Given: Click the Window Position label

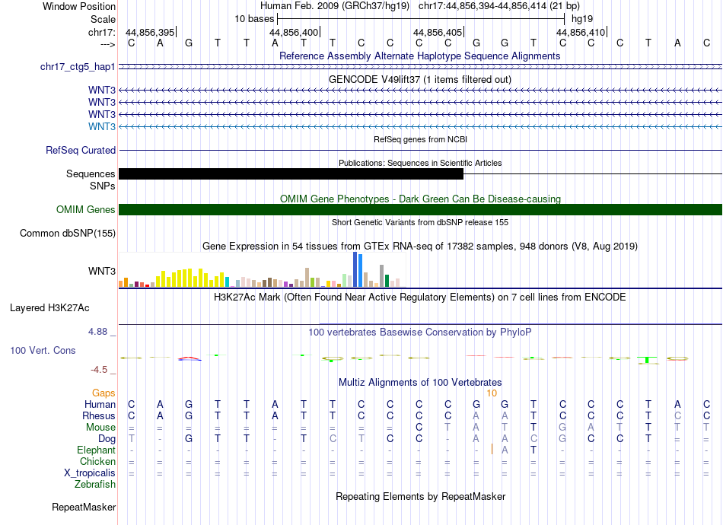Looking at the screenshot, I should coord(79,6).
